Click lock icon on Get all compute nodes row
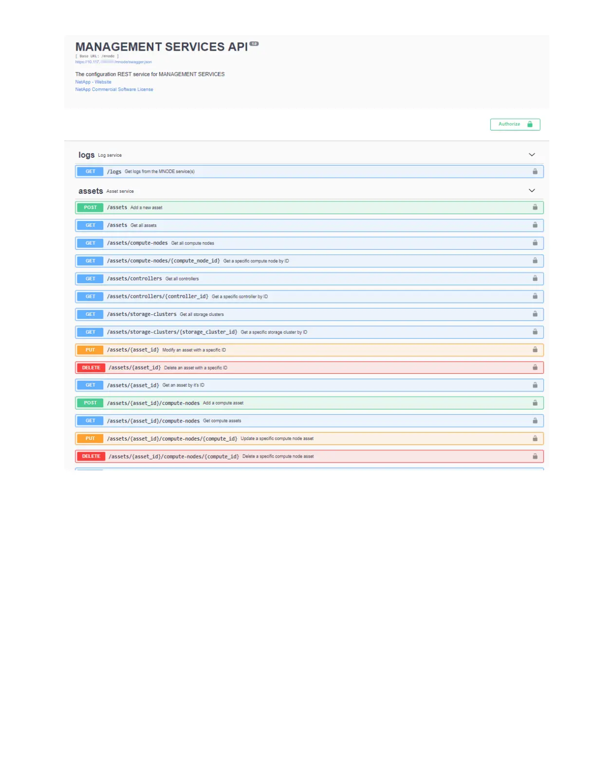The width and height of the screenshot is (596, 771). [535, 243]
